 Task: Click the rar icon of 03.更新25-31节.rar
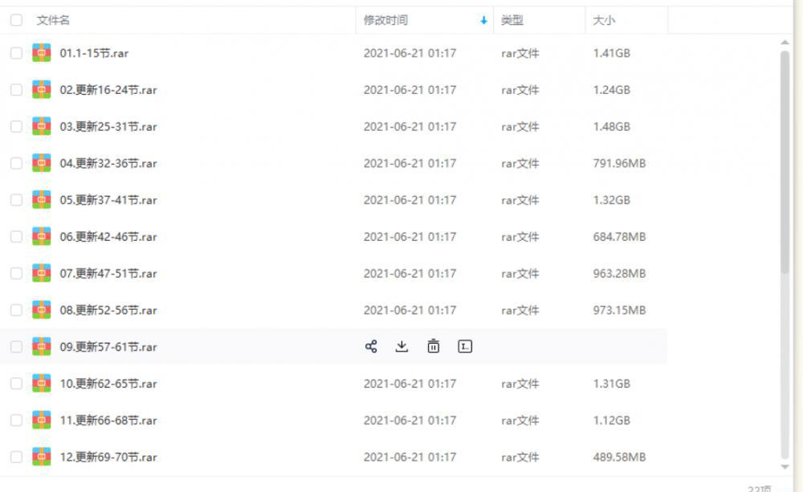pos(42,127)
